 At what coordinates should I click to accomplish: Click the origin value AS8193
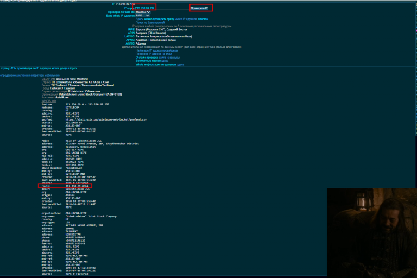[70, 195]
